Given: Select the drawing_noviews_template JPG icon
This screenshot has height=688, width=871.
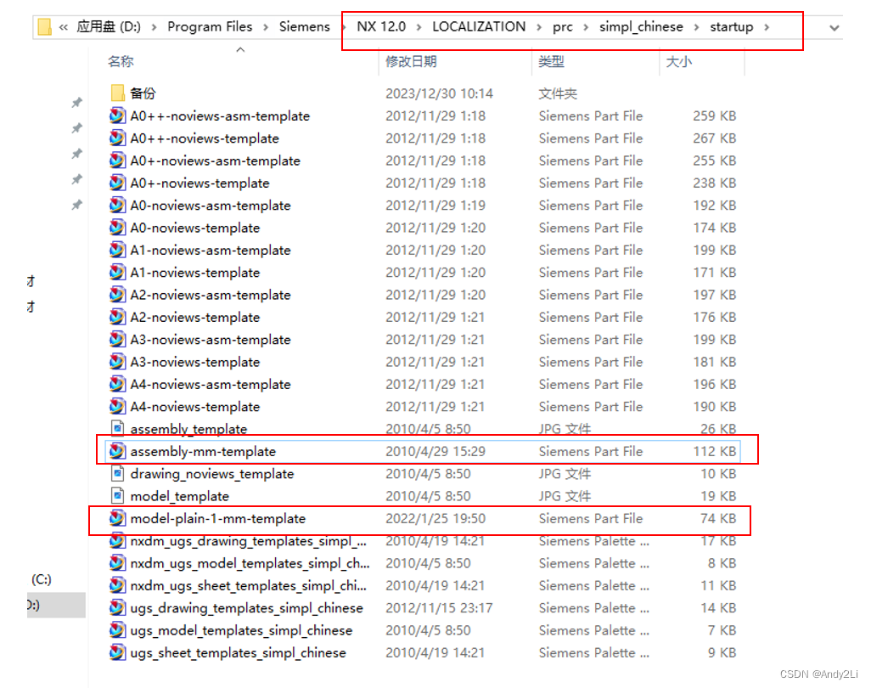Looking at the screenshot, I should 117,473.
